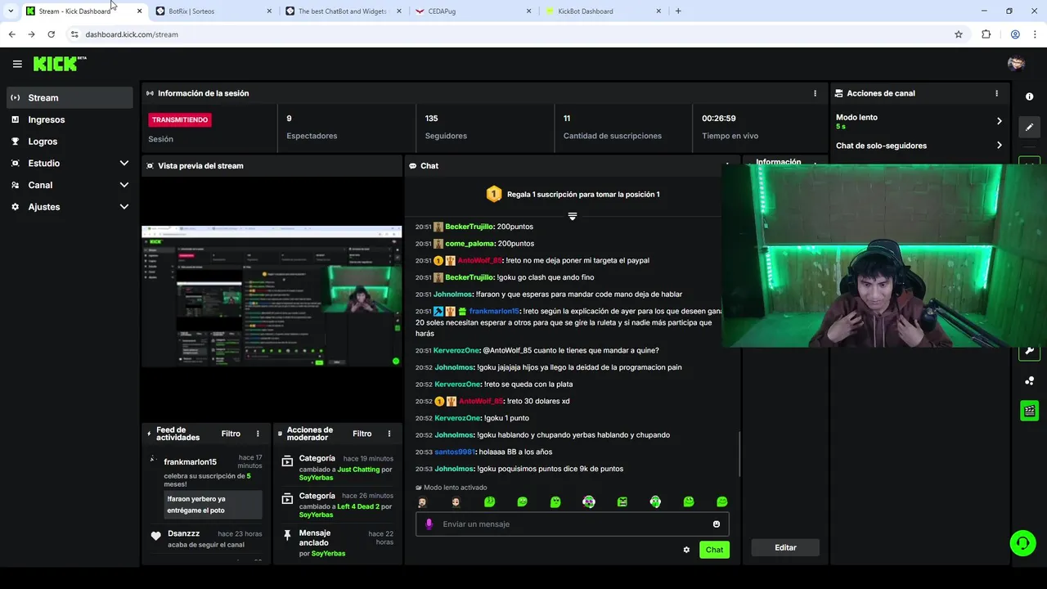Switch to CEDAPug browser tab
Image resolution: width=1047 pixels, height=589 pixels.
click(474, 11)
